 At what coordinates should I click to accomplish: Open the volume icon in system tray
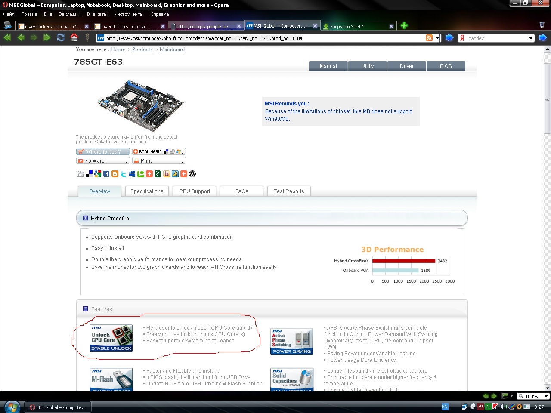click(504, 407)
